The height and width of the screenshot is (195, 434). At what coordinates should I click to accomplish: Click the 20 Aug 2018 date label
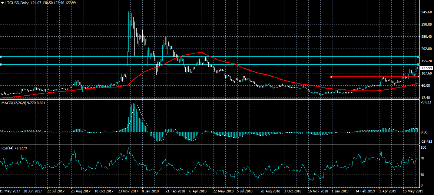click(271, 191)
